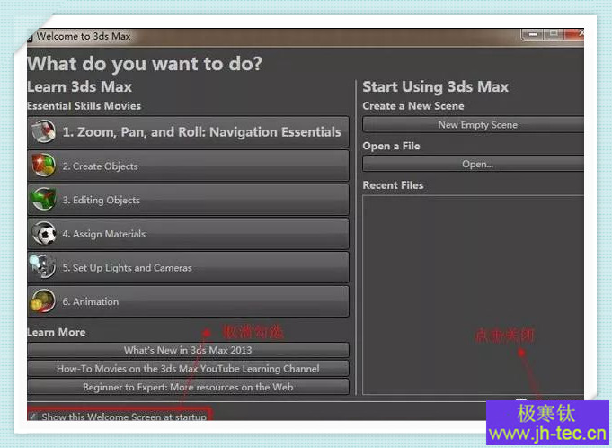Start the 6. Animation movie
The image size is (612, 448).
[188, 301]
